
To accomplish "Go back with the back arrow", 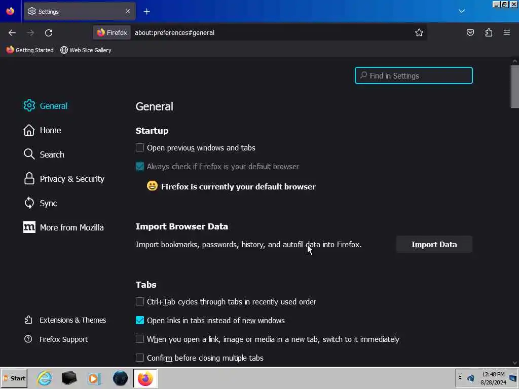I will (12, 33).
